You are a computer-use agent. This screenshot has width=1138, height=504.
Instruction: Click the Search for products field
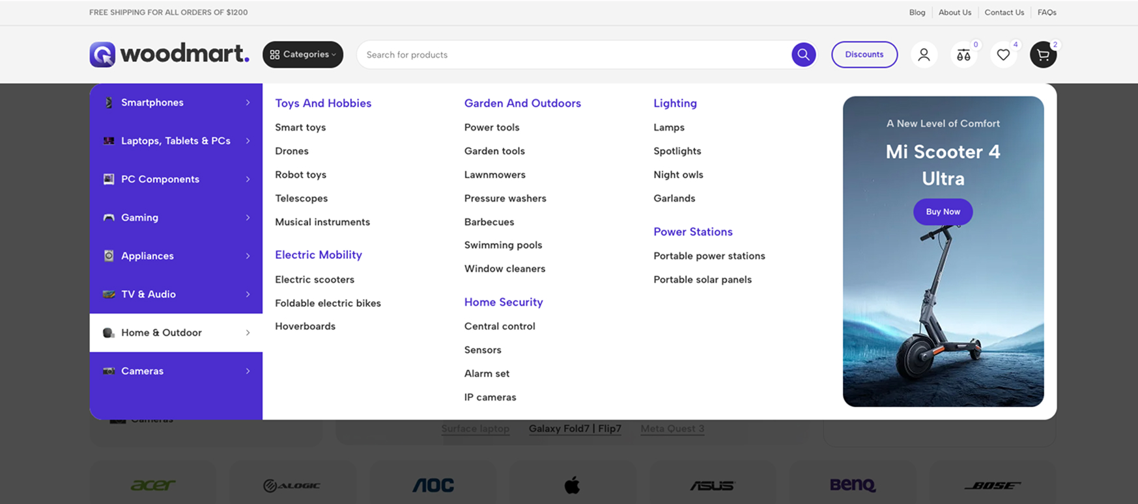point(573,55)
